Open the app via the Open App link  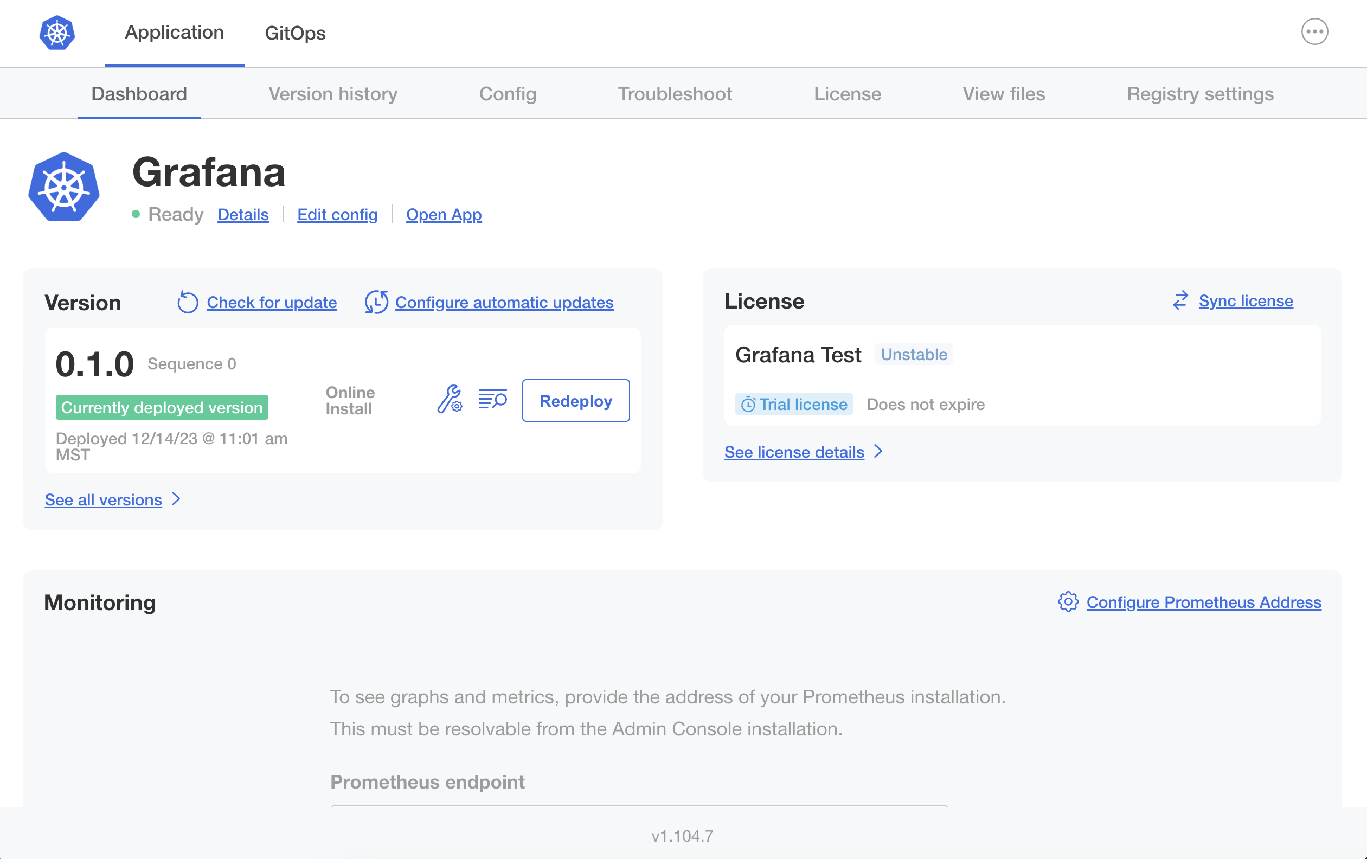[x=444, y=215]
